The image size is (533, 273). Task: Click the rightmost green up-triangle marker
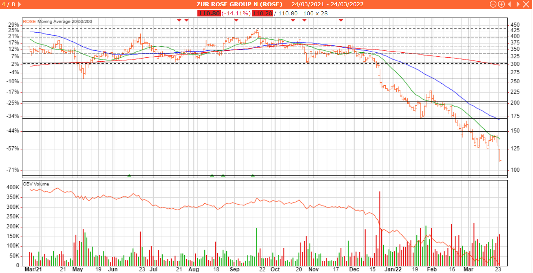click(253, 175)
